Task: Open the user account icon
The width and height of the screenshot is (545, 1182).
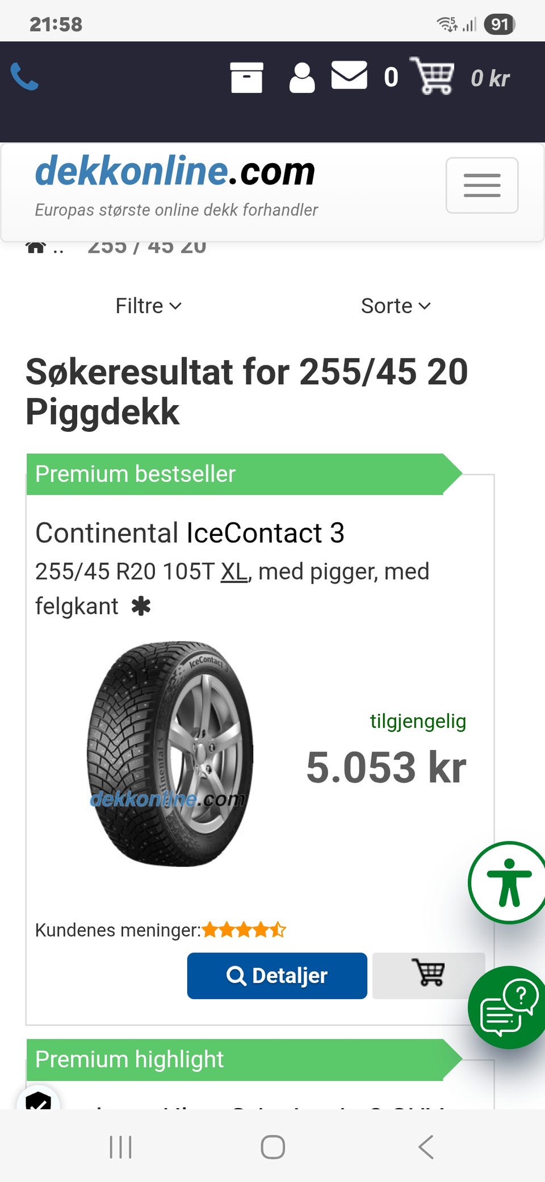Action: point(302,78)
